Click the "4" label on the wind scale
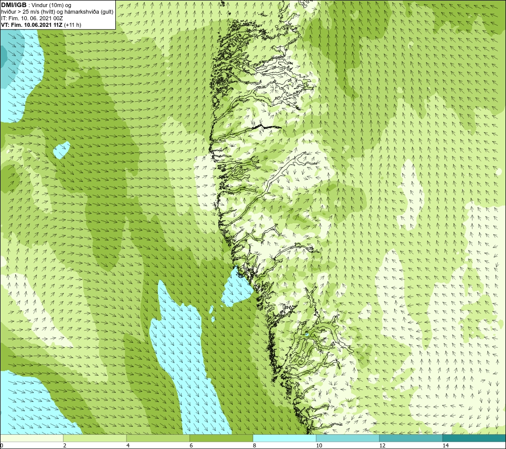The image size is (506, 449). pyautogui.click(x=128, y=445)
